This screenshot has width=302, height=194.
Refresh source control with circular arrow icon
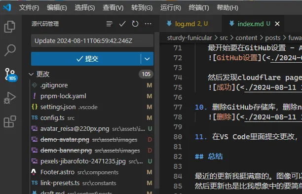tap(135, 24)
